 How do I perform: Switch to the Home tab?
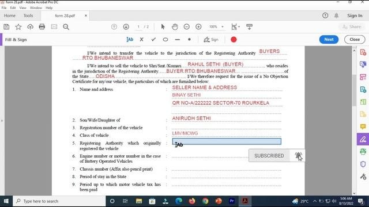pyautogui.click(x=10, y=16)
